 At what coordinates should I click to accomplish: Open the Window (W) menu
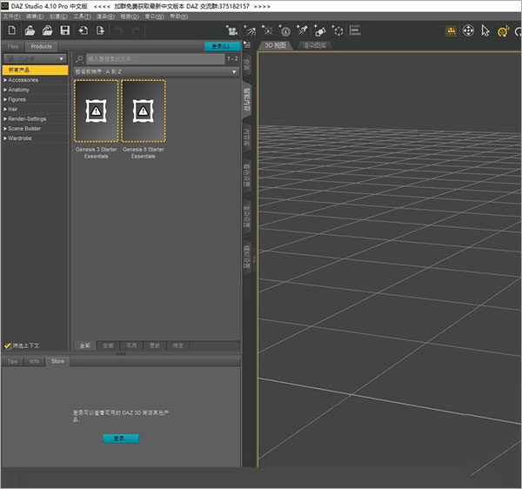click(155, 17)
